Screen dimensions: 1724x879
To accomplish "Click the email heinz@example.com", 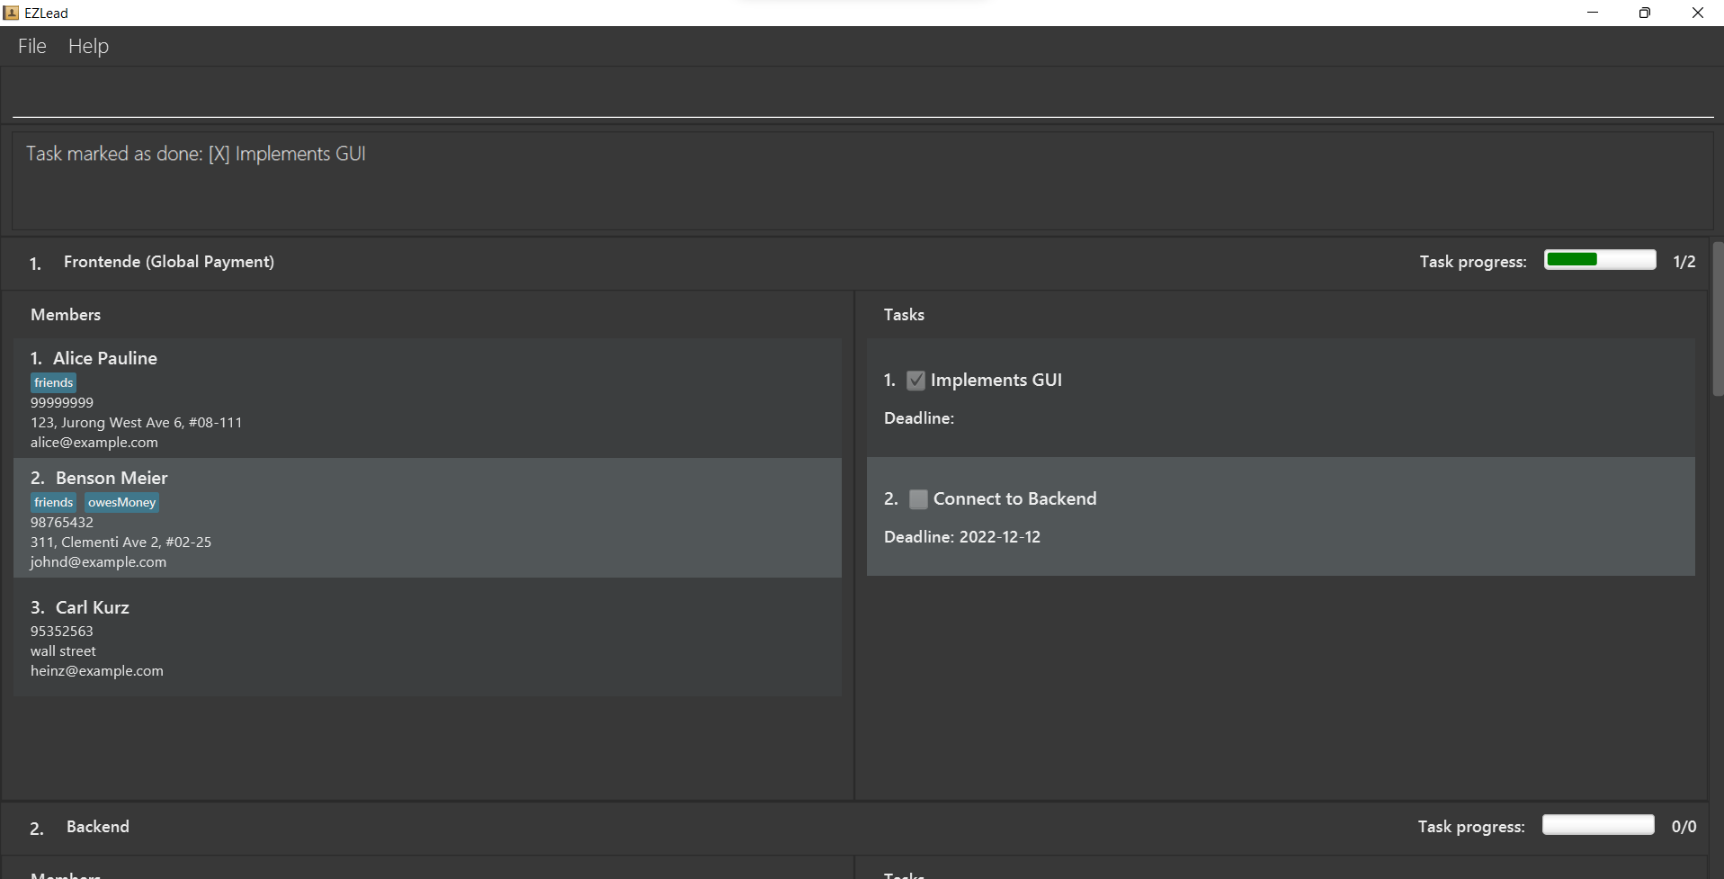I will (97, 671).
